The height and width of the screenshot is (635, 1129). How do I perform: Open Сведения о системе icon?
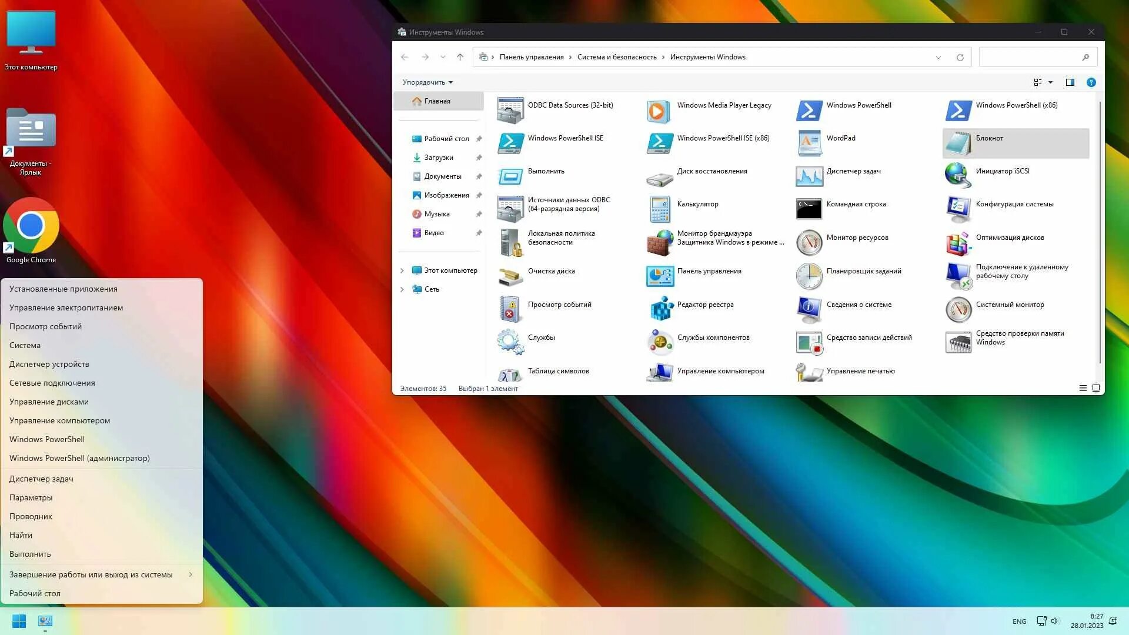809,310
